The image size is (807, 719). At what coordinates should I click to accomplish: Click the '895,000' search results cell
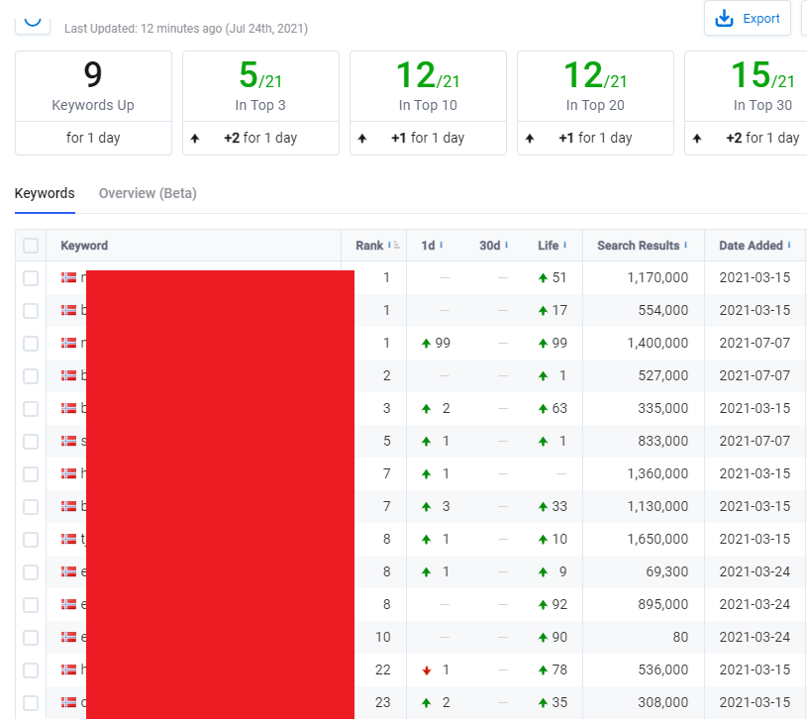point(662,605)
